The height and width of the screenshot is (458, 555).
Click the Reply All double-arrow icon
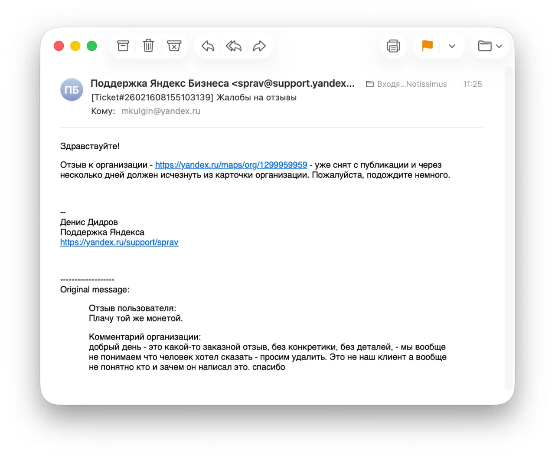(233, 46)
